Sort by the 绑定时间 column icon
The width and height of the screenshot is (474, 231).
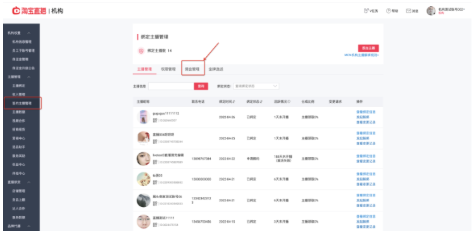pyautogui.click(x=234, y=102)
